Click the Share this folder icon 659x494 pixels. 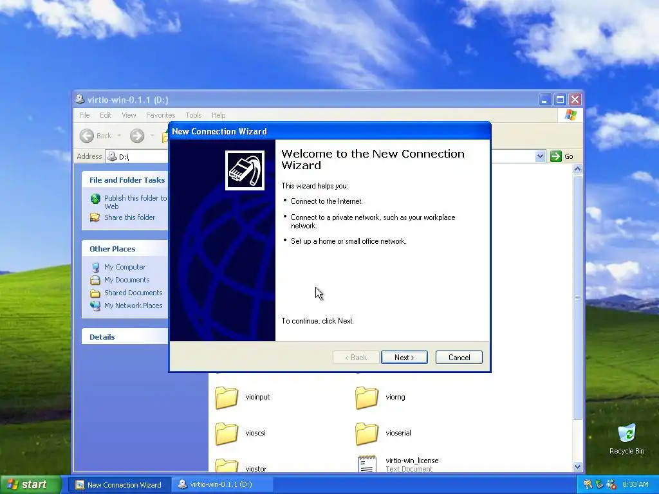[95, 217]
